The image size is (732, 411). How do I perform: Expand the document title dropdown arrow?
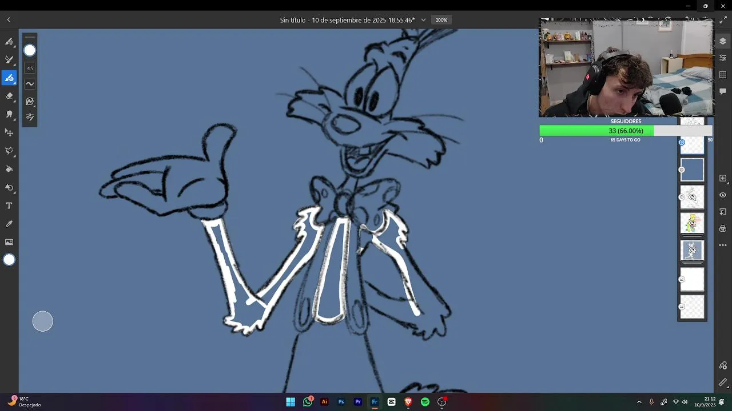[423, 20]
